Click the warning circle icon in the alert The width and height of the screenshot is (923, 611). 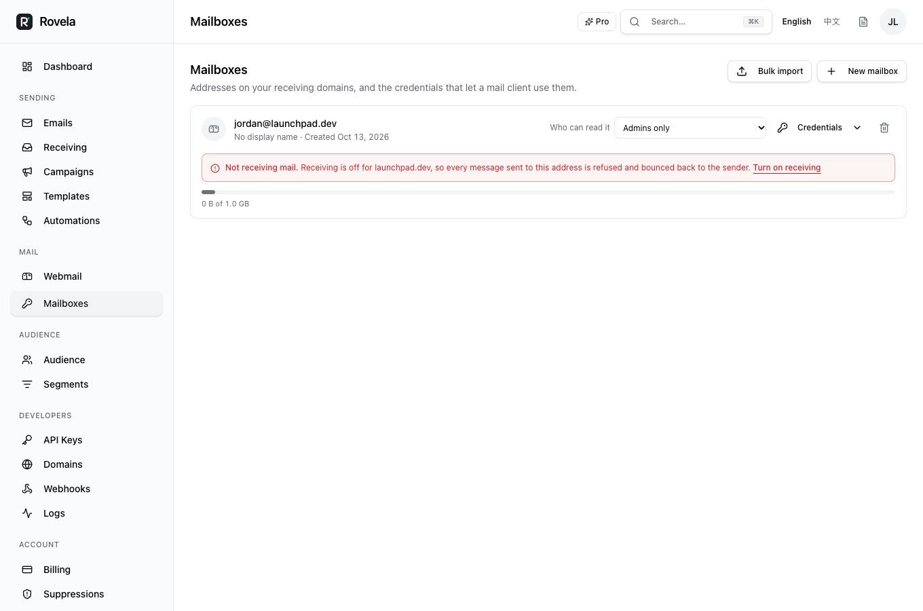[x=215, y=168]
